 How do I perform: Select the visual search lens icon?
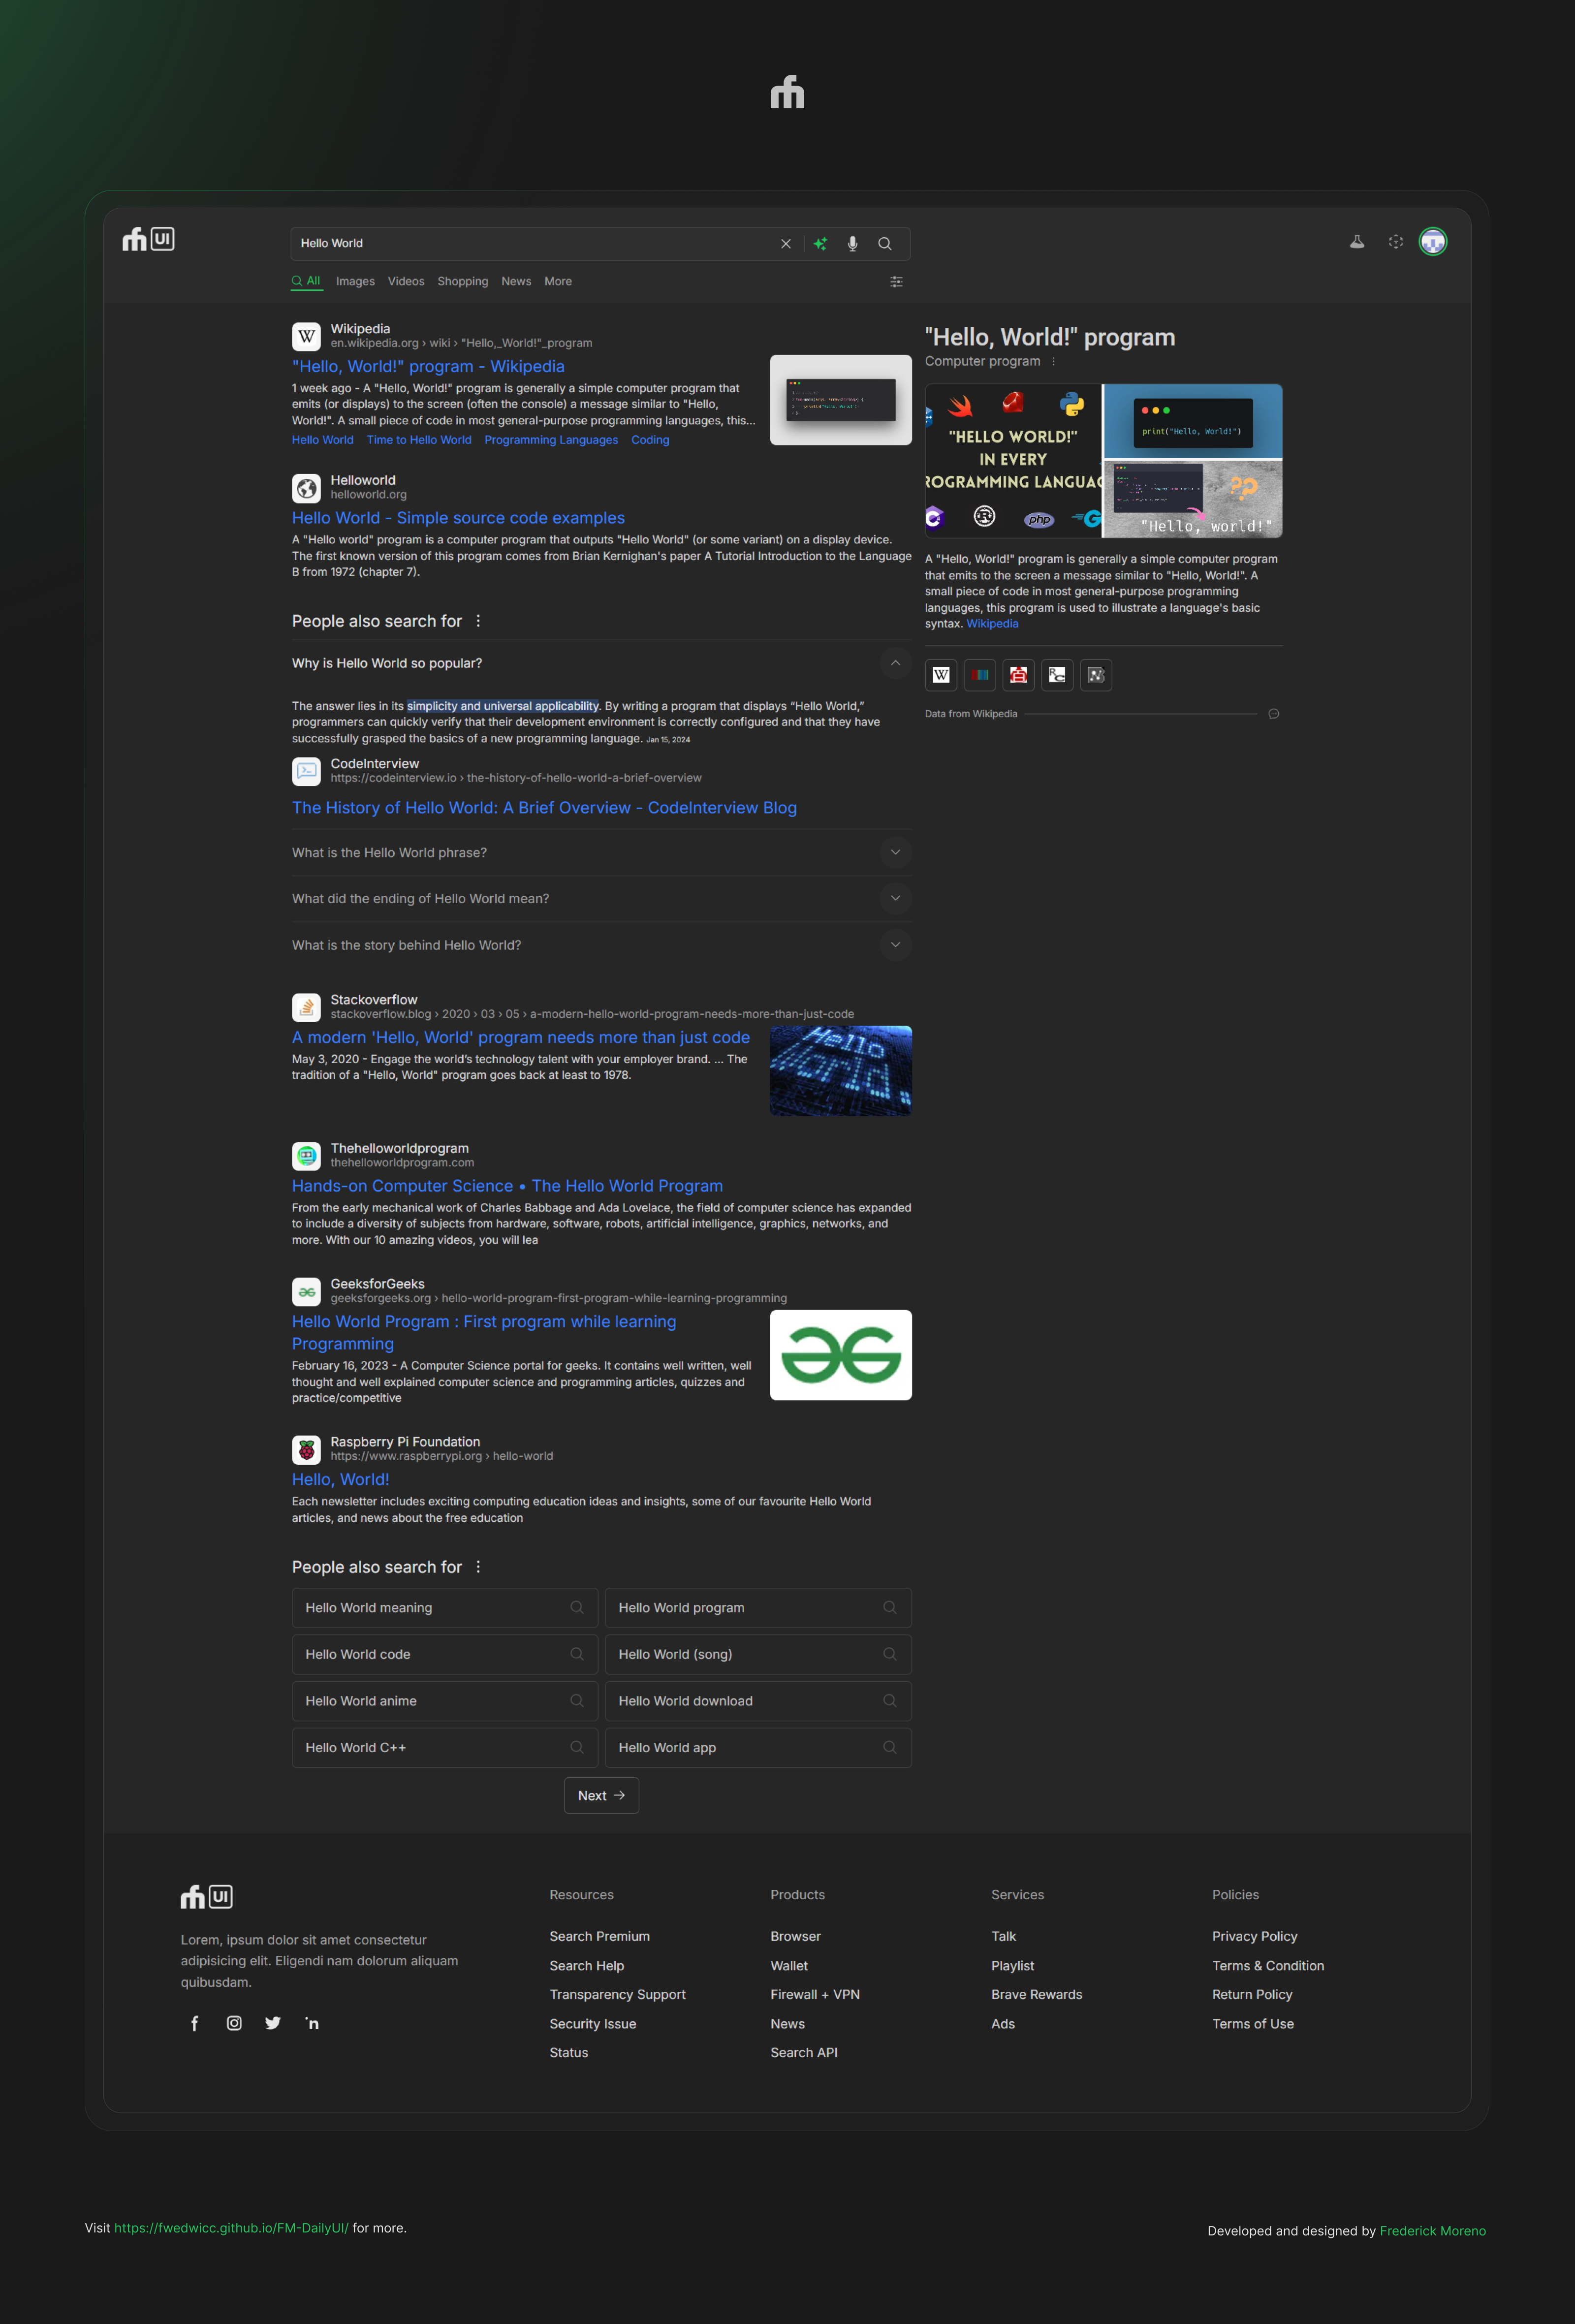coord(1396,241)
